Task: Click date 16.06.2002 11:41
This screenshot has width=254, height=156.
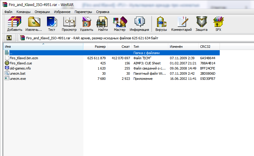Action: tap(183, 79)
